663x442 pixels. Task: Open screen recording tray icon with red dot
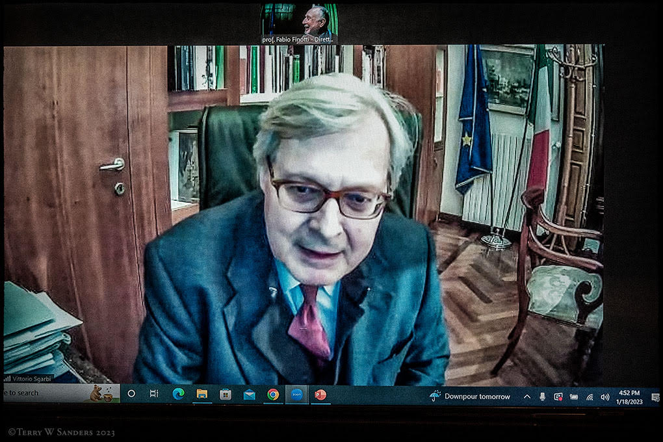(558, 396)
